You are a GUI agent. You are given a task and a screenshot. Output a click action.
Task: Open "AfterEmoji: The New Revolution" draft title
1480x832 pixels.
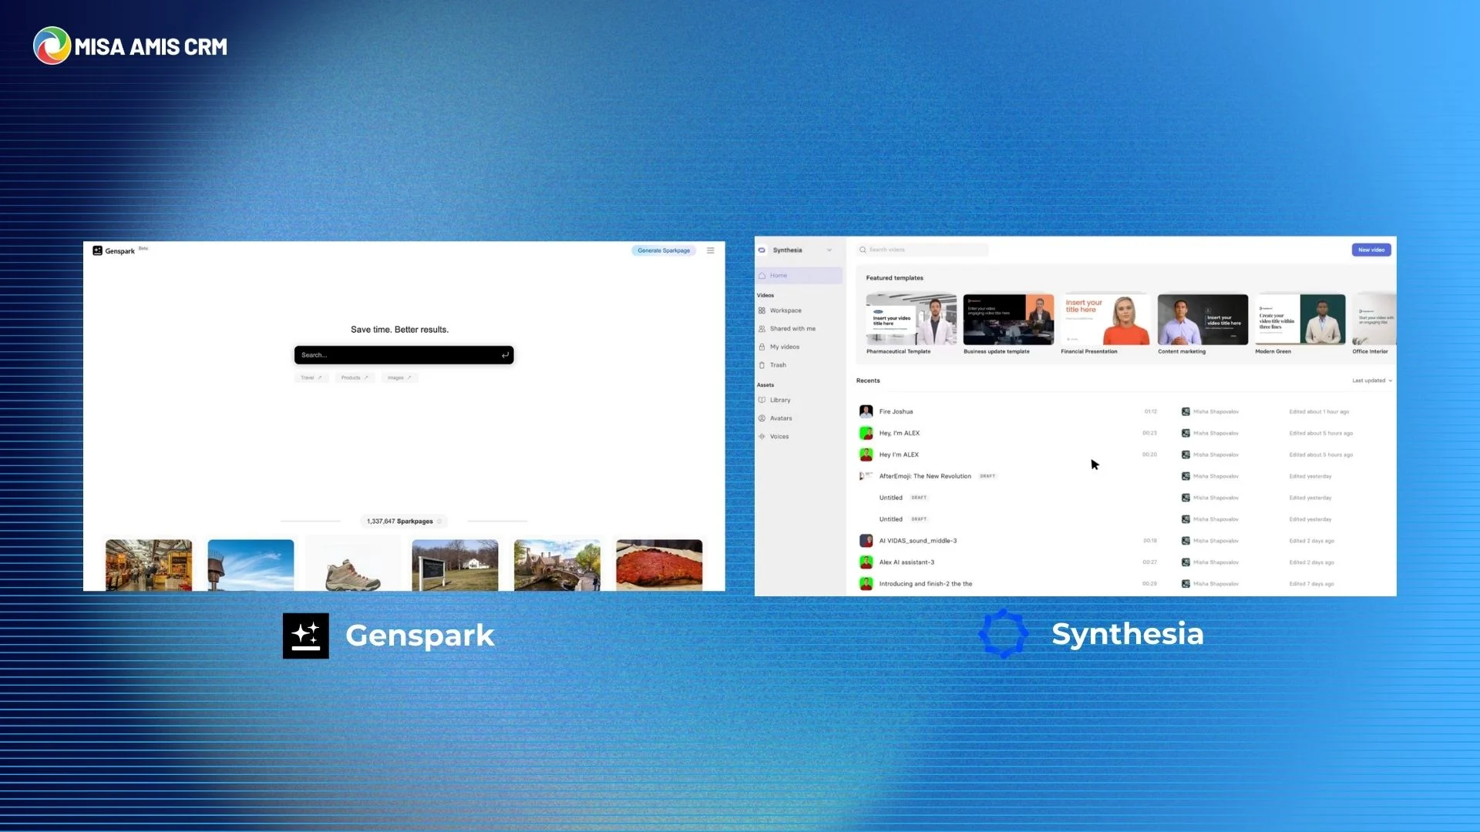(925, 477)
